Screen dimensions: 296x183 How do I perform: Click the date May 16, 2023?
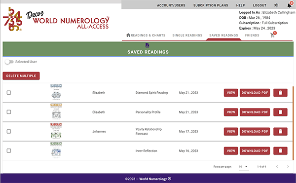(188, 151)
